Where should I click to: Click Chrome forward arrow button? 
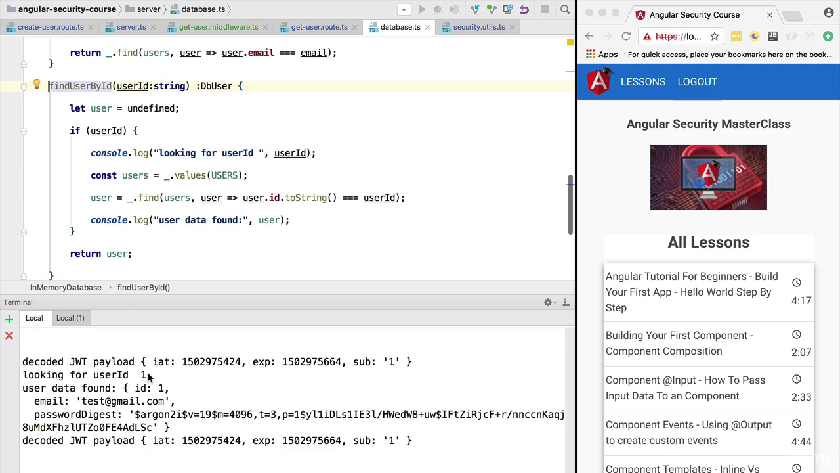pos(608,37)
